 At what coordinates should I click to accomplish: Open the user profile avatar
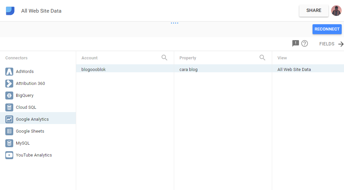click(336, 11)
